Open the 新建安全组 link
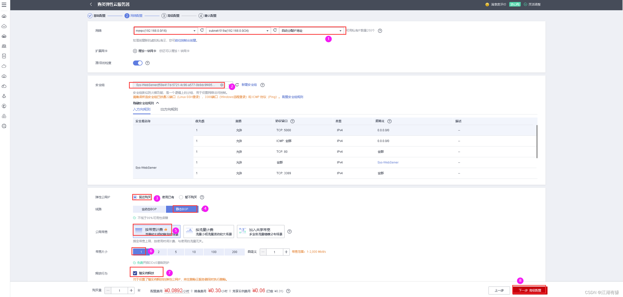This screenshot has height=297, width=623. (x=249, y=85)
